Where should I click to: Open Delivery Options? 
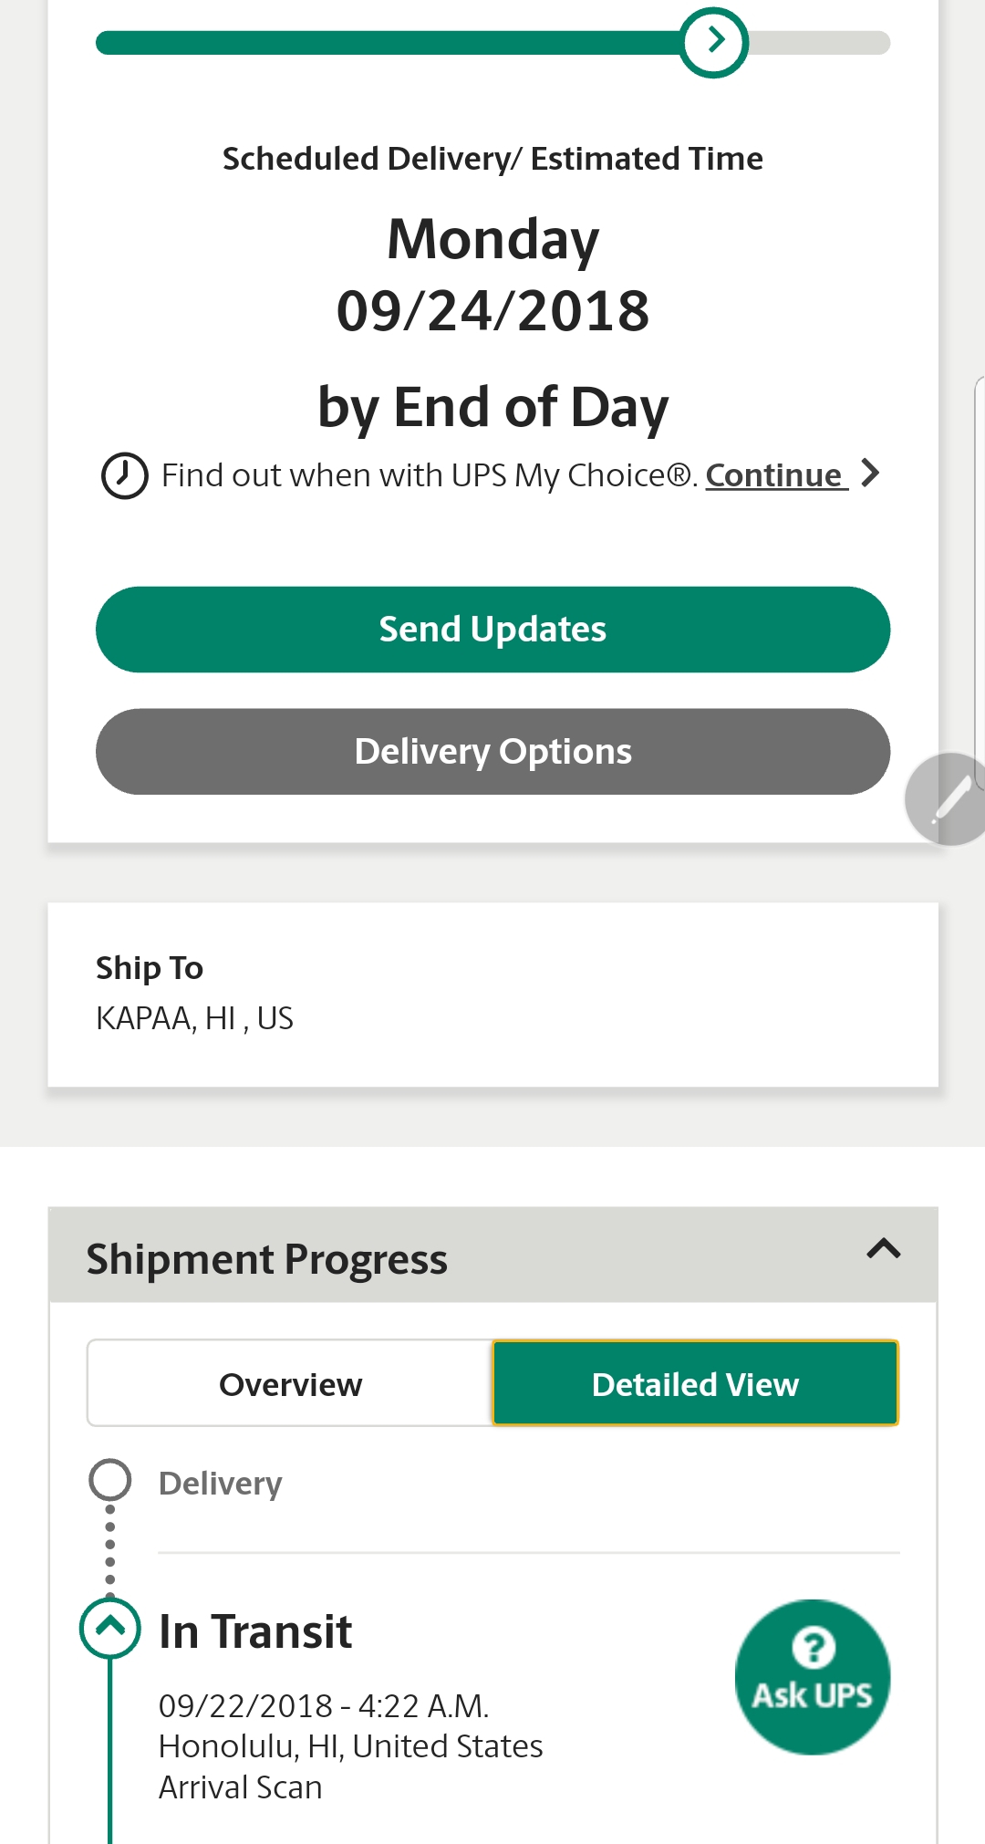click(493, 752)
